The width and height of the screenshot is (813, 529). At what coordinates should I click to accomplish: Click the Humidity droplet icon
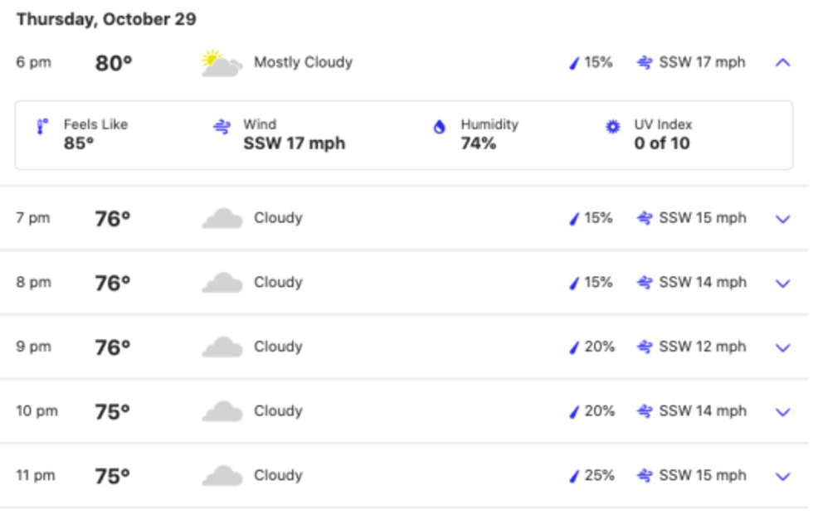click(x=440, y=127)
